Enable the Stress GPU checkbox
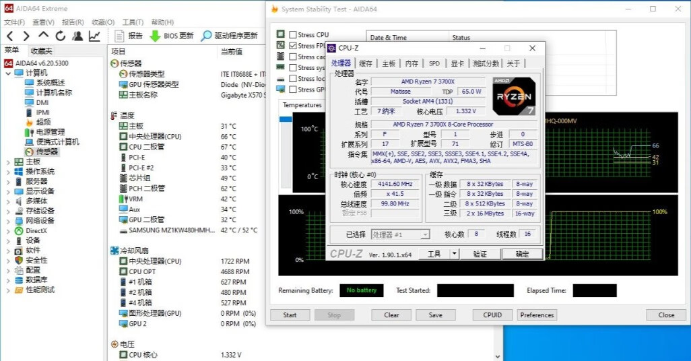This screenshot has width=691, height=361. click(292, 90)
